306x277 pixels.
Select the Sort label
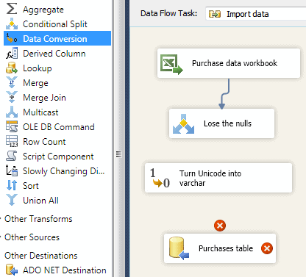(31, 186)
